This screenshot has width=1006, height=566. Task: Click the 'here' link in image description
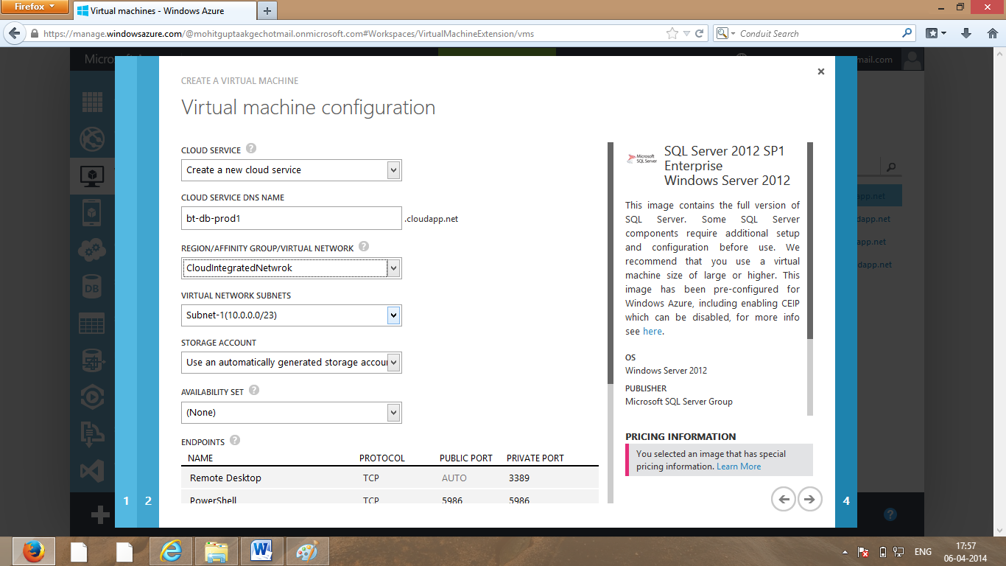pyautogui.click(x=653, y=332)
